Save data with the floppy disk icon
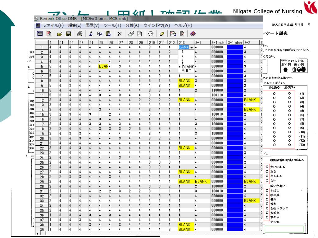Image resolution: width=318 pixels, height=238 pixels. coord(69,34)
